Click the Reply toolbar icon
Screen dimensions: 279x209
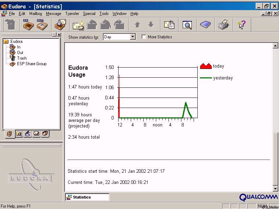[x=92, y=25]
